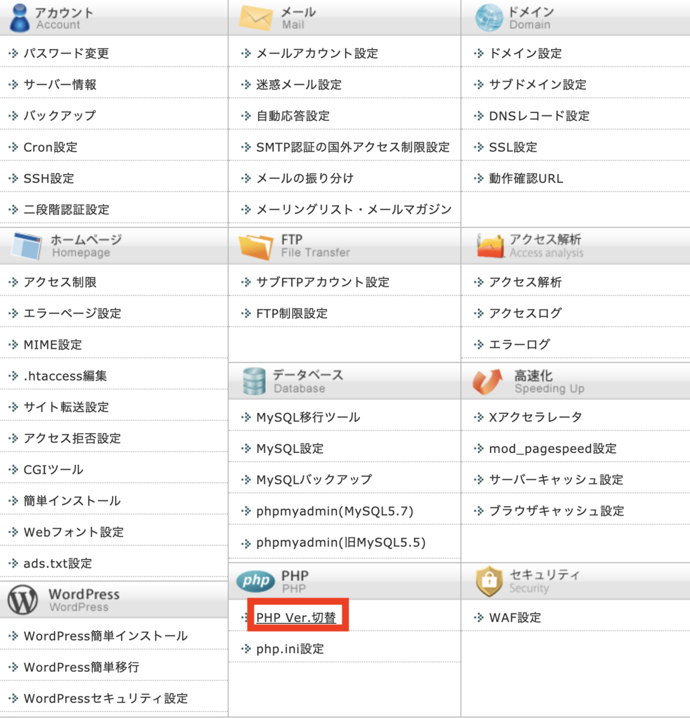Click the FTP folder icon

256,246
